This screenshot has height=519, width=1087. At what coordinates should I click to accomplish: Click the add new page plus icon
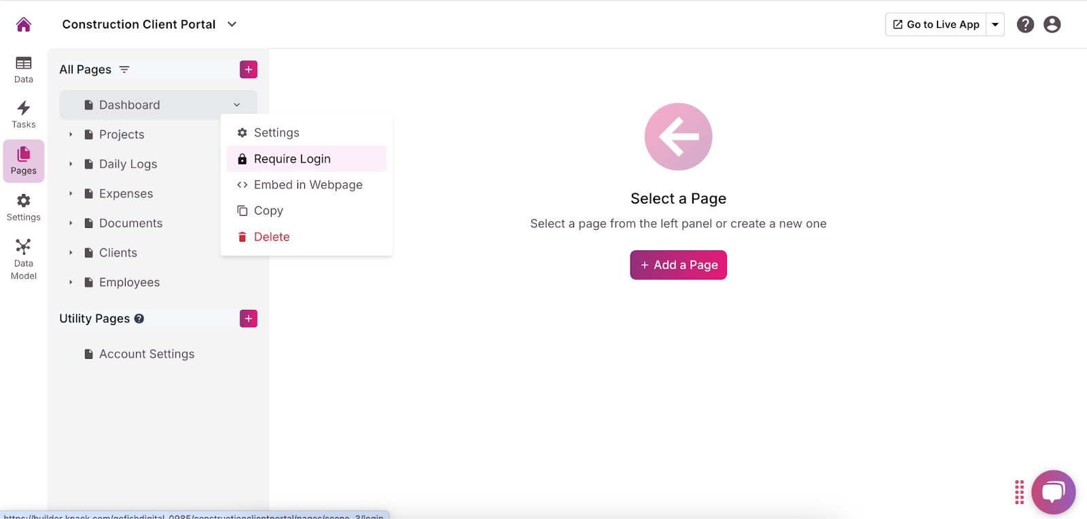point(249,70)
